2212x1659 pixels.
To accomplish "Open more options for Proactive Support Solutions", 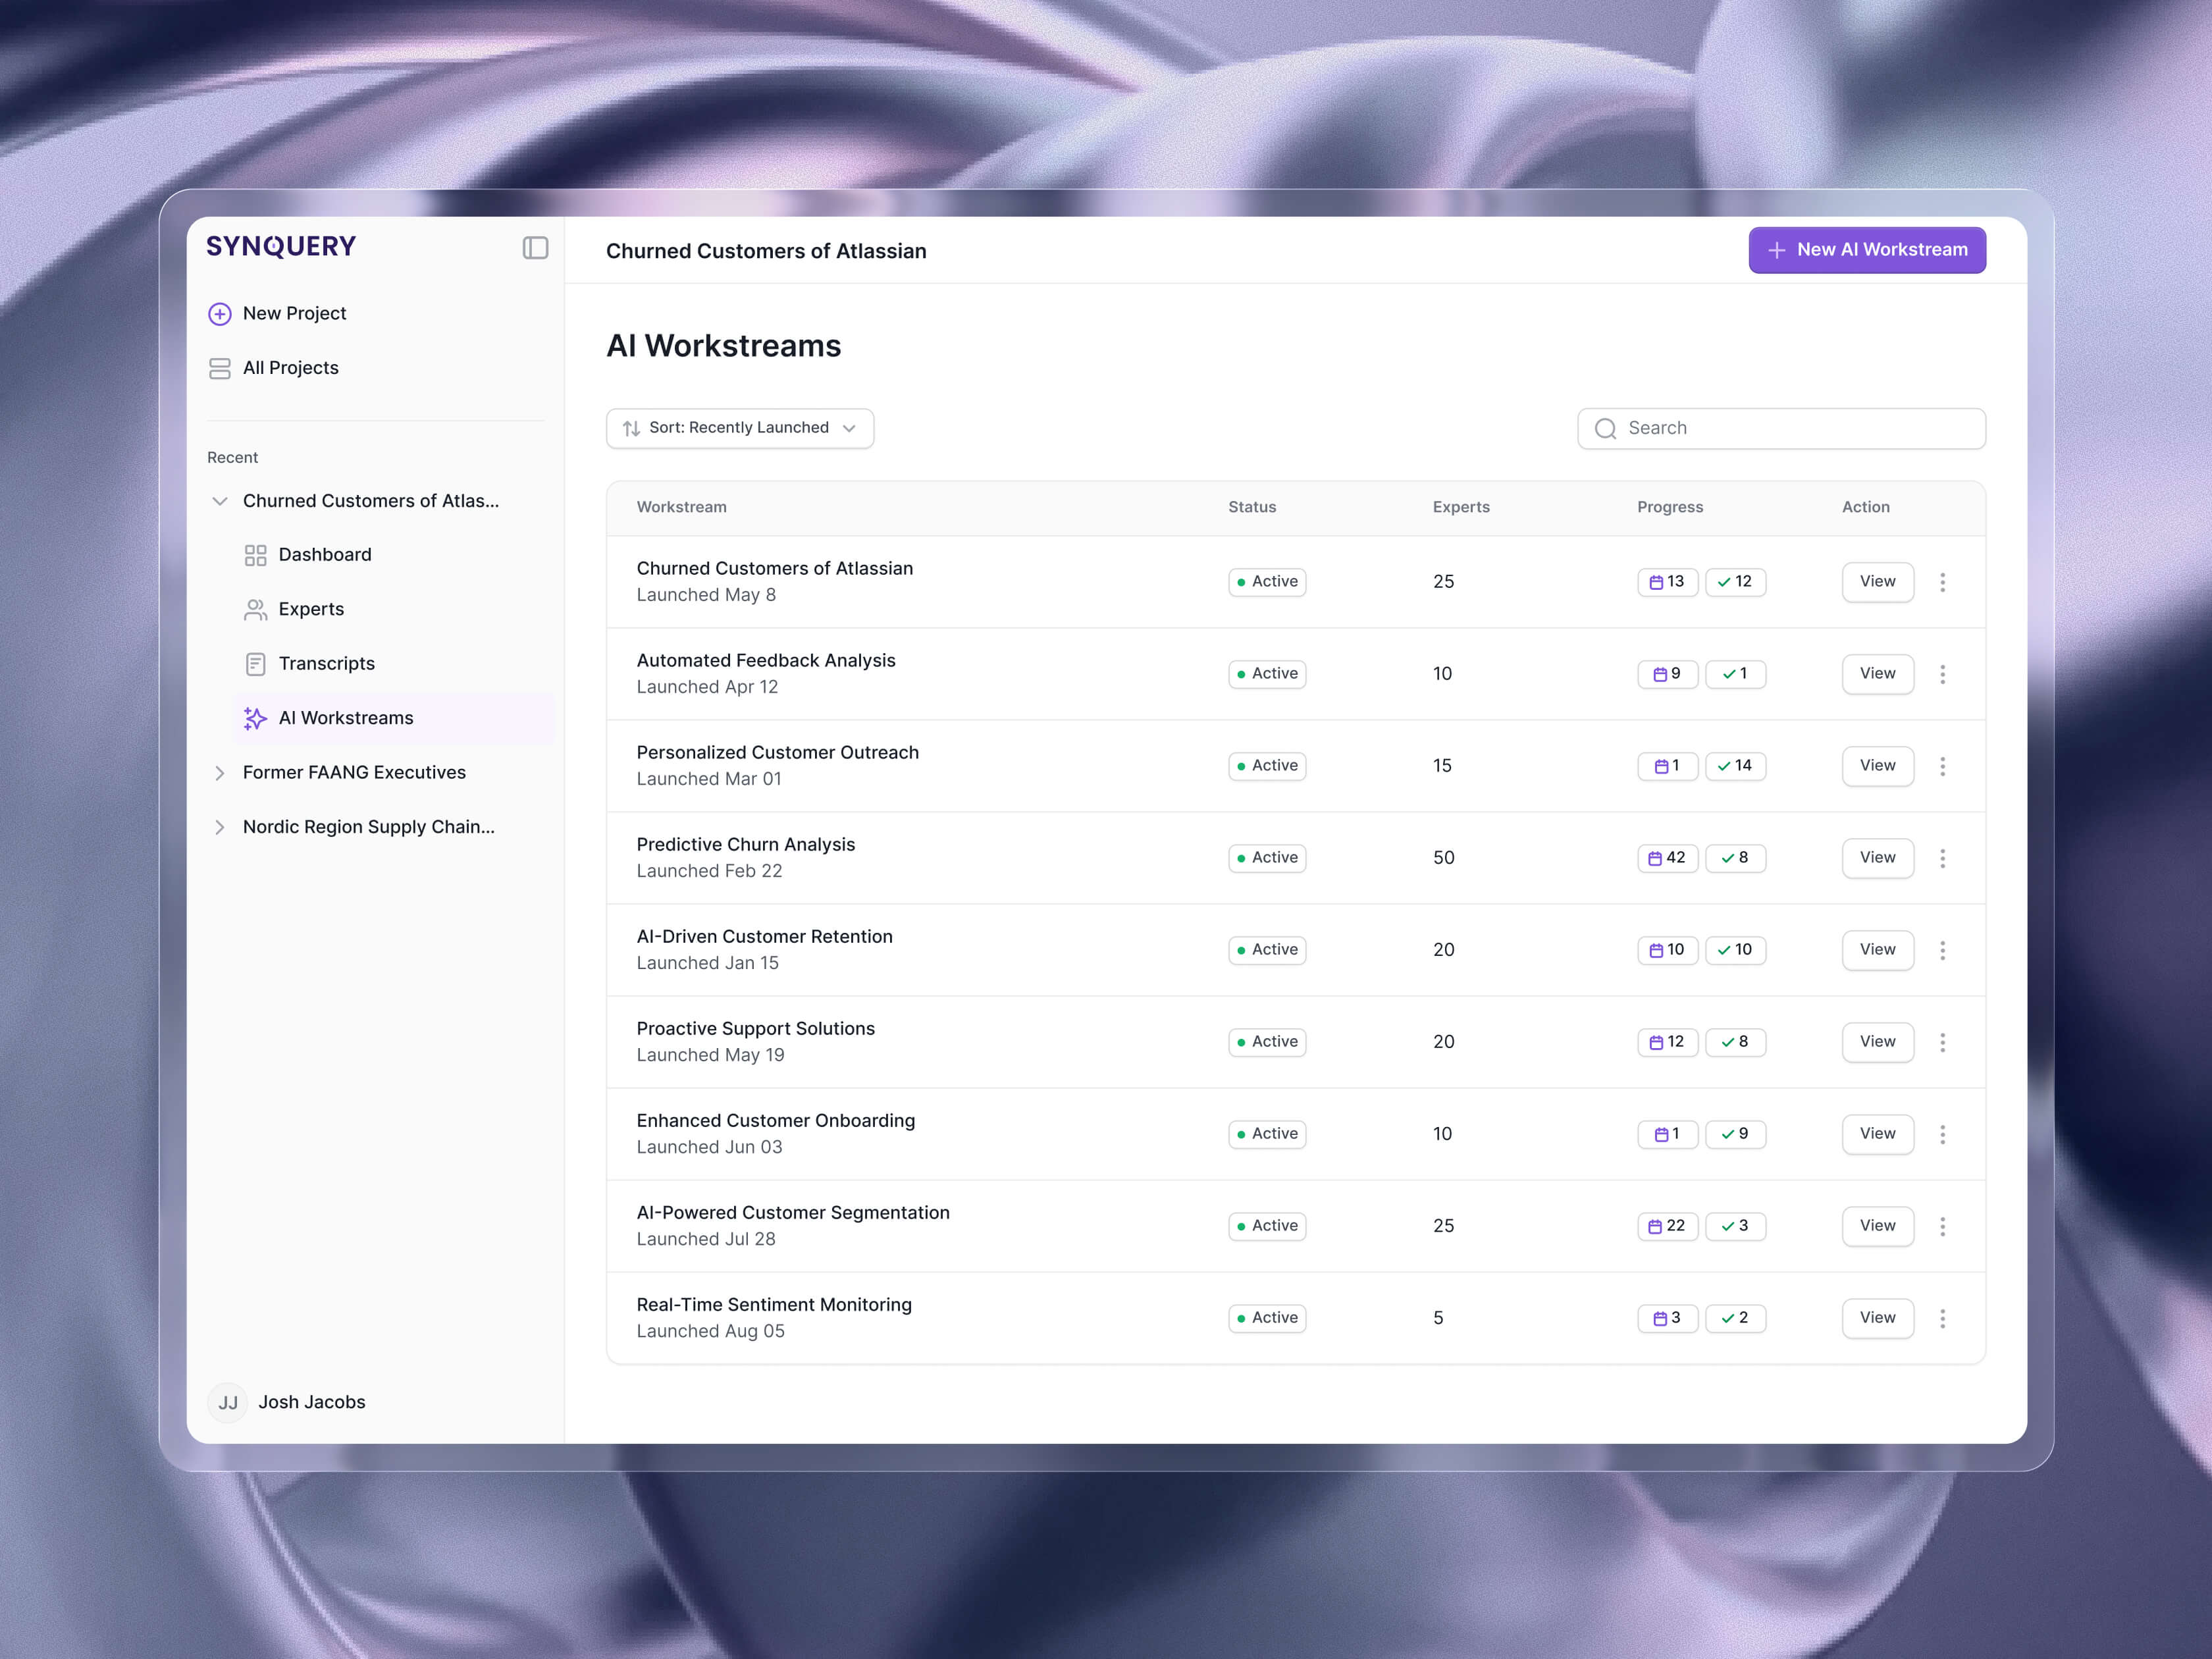I will pos(1943,1042).
